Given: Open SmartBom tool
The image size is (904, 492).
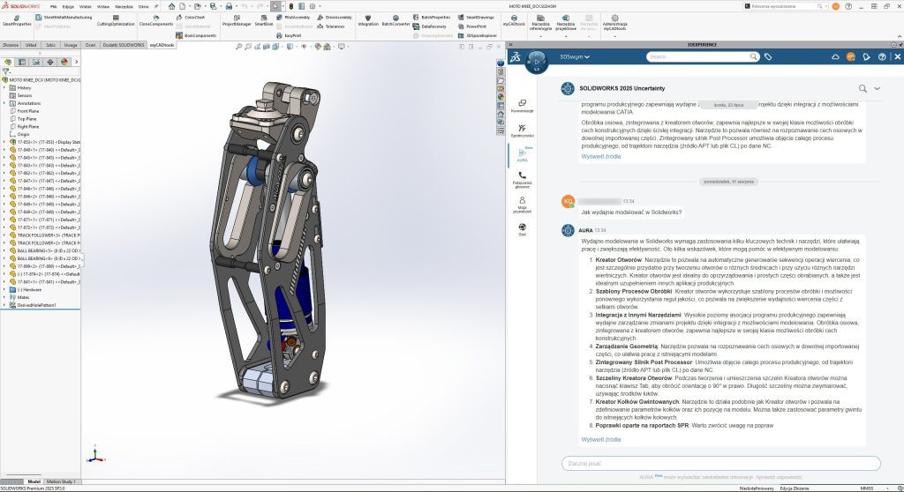Looking at the screenshot, I should pyautogui.click(x=263, y=21).
